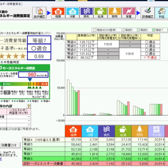Click the 5,939 design lighting value
This screenshot has width=168, height=168.
click(x=140, y=164)
